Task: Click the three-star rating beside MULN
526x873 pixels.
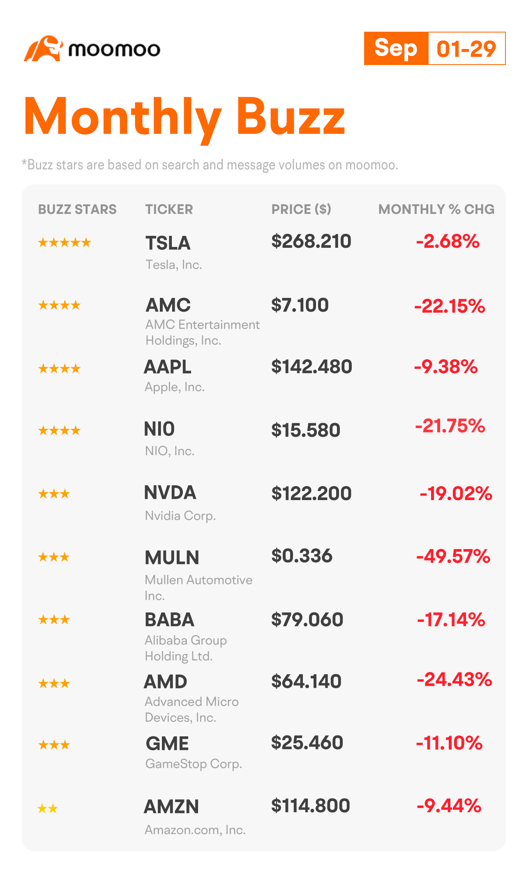Action: pos(54,557)
